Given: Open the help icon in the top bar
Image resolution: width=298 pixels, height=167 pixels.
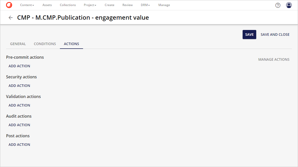Looking at the screenshot, I should click(278, 5).
